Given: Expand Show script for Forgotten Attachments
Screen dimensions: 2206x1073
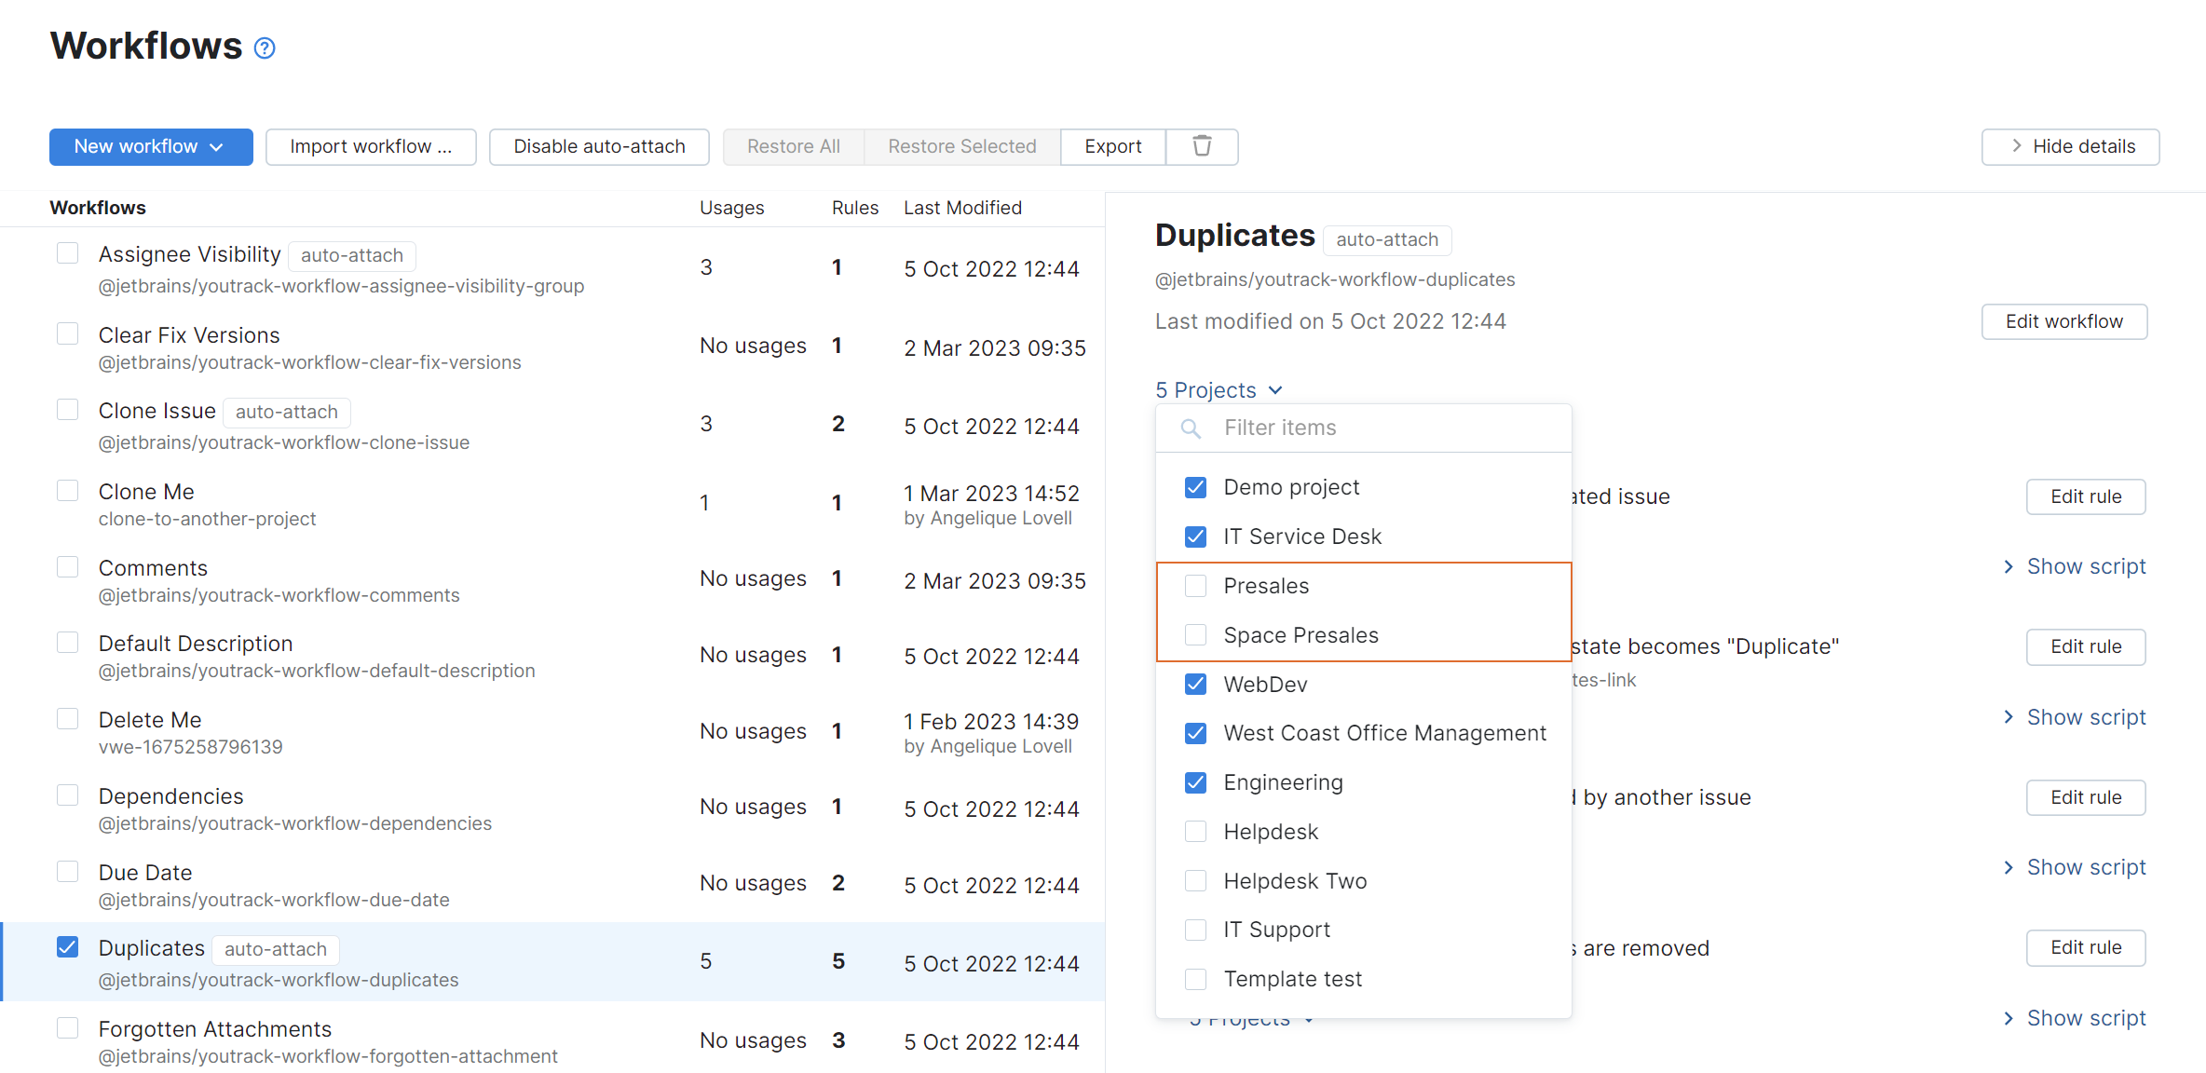Looking at the screenshot, I should pyautogui.click(x=2086, y=1017).
